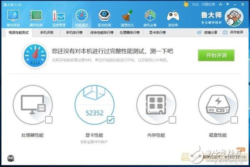
Task: Click the skin change icon in title bar
Action: [x=221, y=4]
